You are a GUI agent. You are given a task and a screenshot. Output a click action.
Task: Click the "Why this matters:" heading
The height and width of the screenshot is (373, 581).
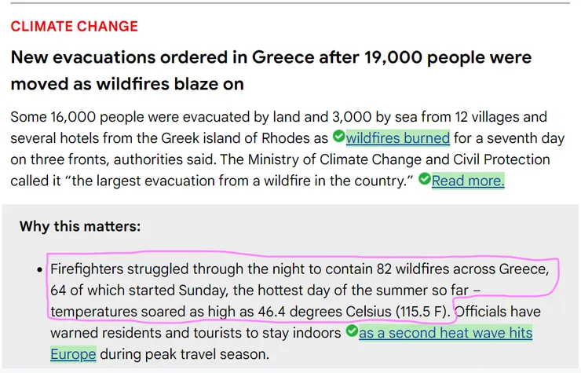[80, 227]
